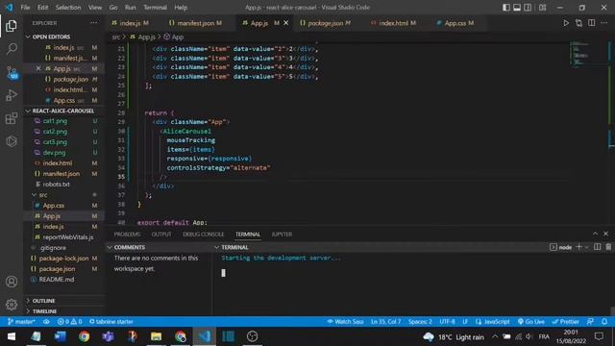Switch to the Jupyter panel tab
The width and height of the screenshot is (615, 346).
coord(282,235)
